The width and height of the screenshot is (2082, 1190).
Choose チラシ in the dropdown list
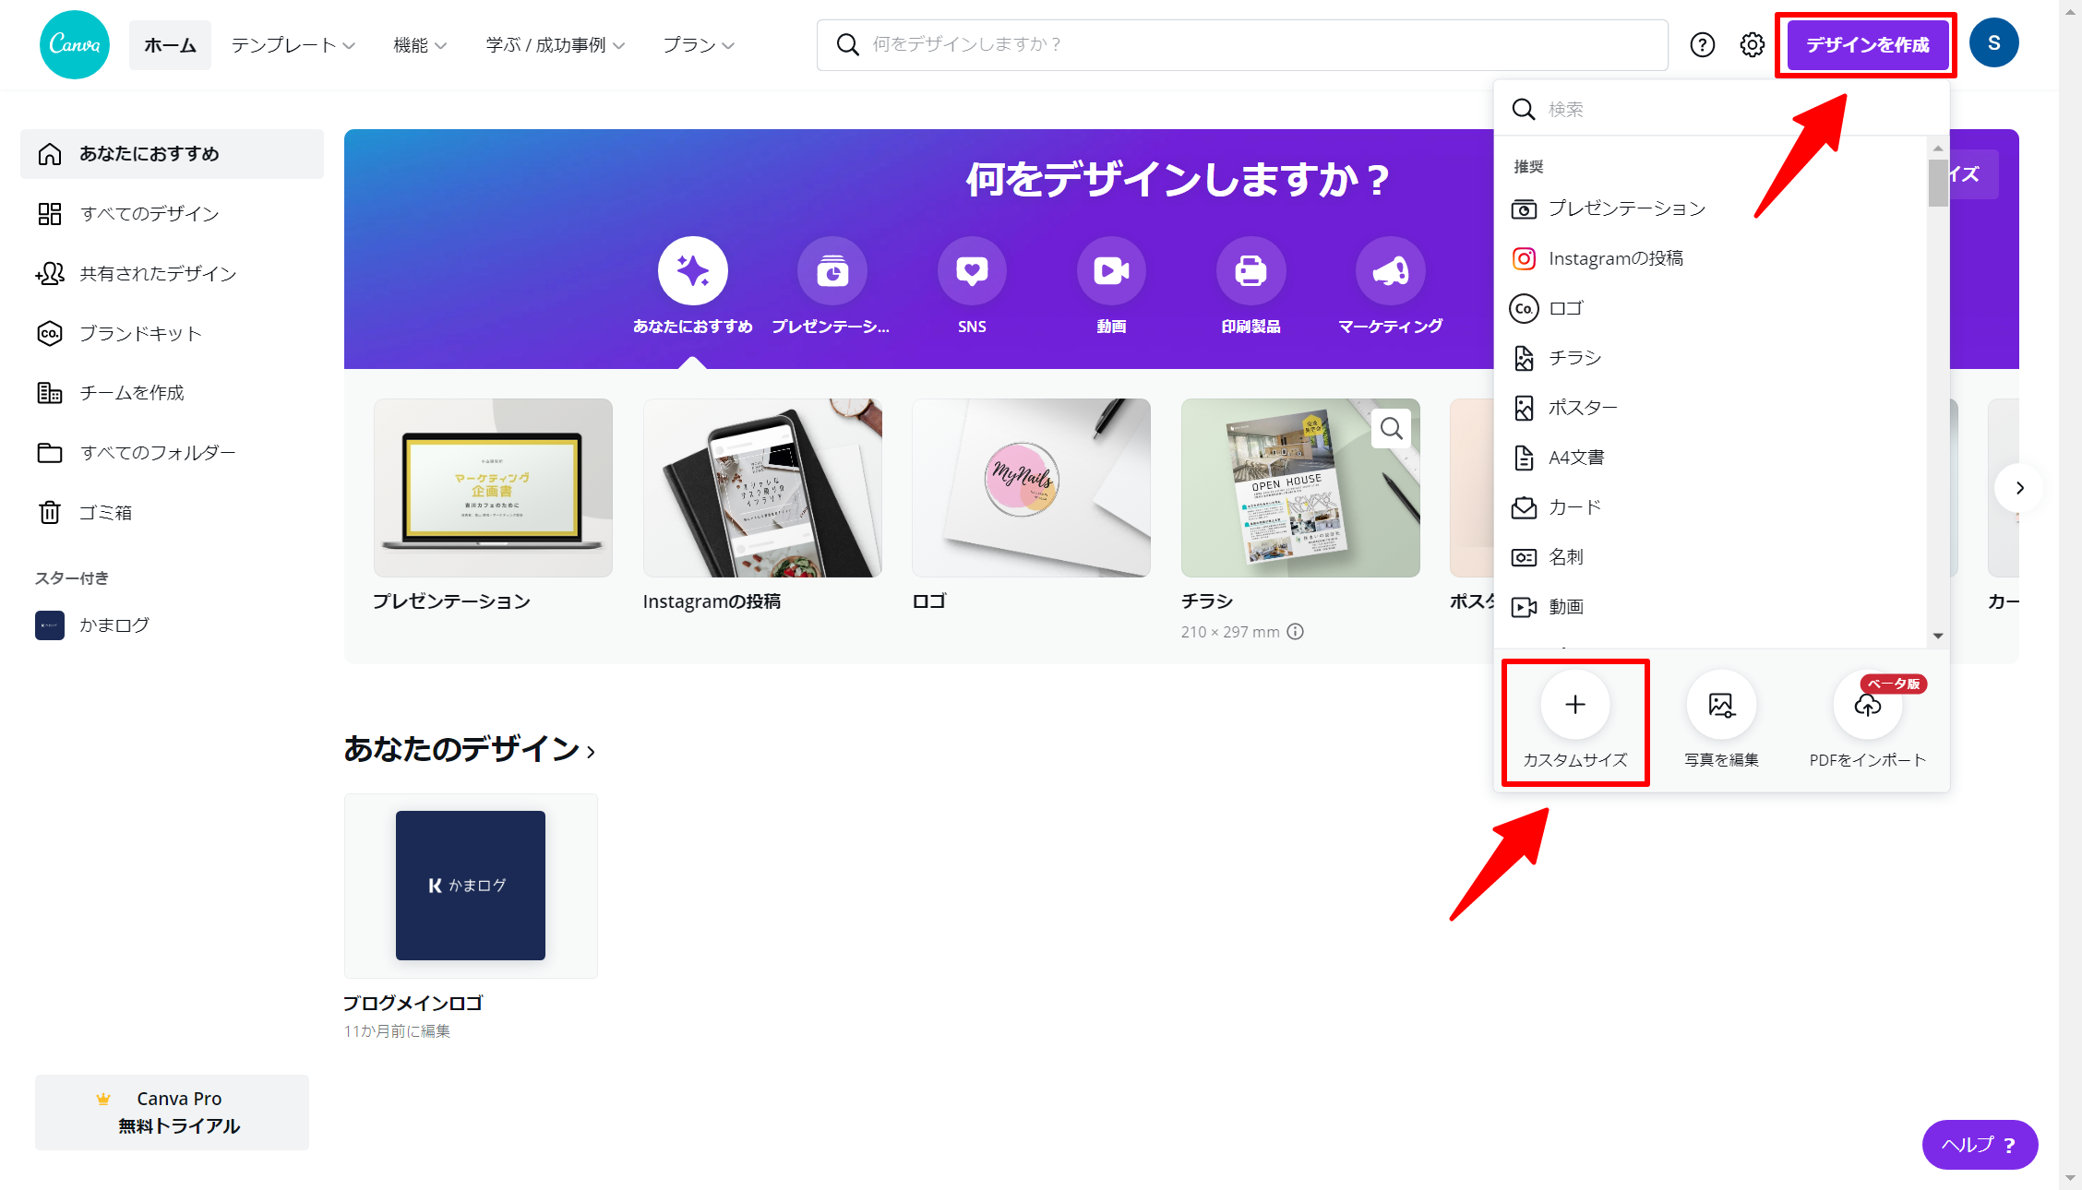click(x=1710, y=358)
